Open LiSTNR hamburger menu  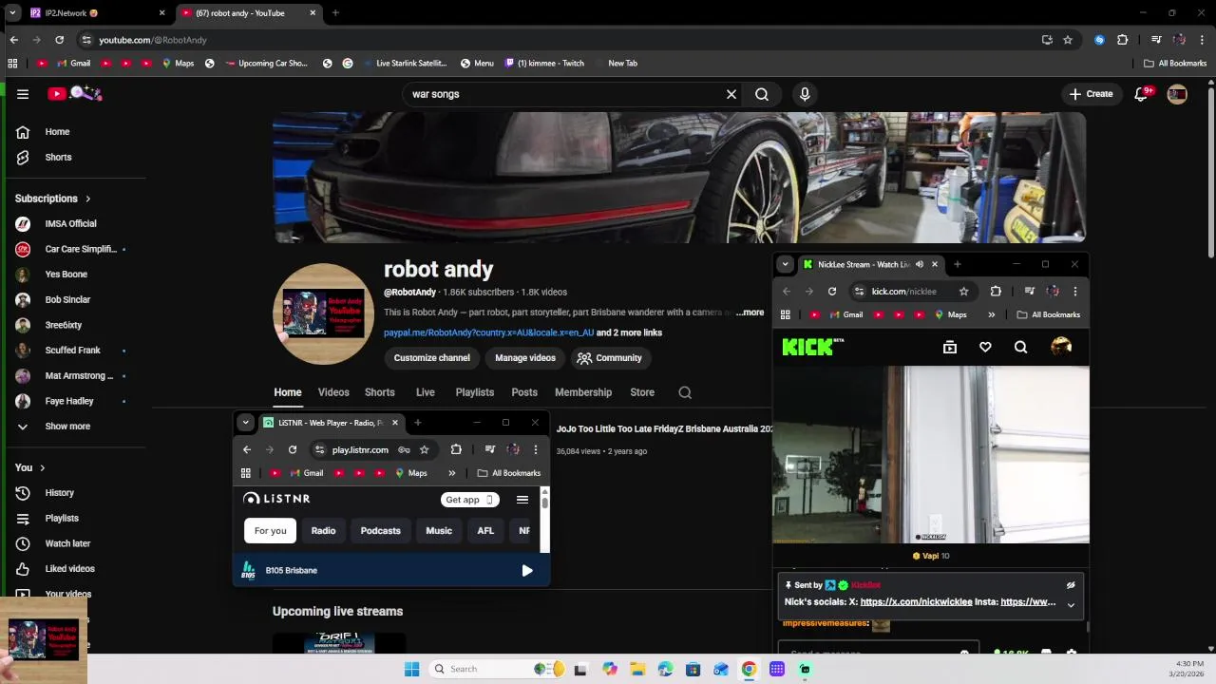click(x=522, y=500)
